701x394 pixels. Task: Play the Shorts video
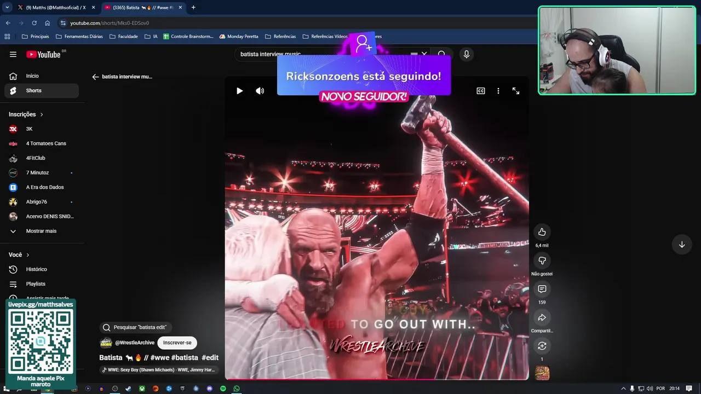[239, 91]
